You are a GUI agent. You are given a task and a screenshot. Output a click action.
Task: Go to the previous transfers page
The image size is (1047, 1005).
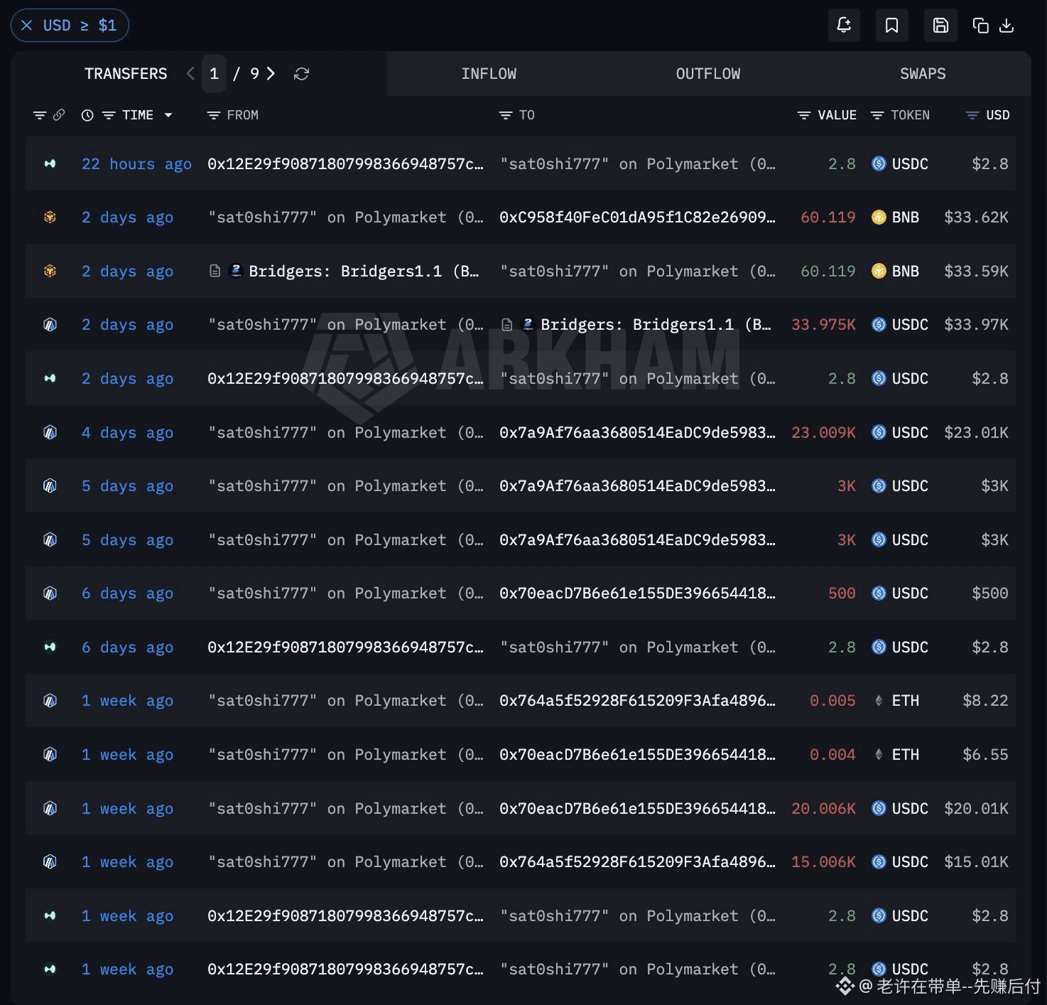point(190,74)
